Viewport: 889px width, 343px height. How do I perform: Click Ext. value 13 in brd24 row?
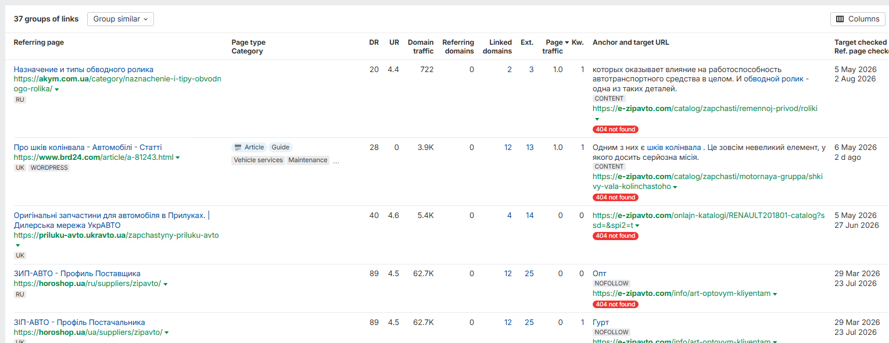[529, 147]
